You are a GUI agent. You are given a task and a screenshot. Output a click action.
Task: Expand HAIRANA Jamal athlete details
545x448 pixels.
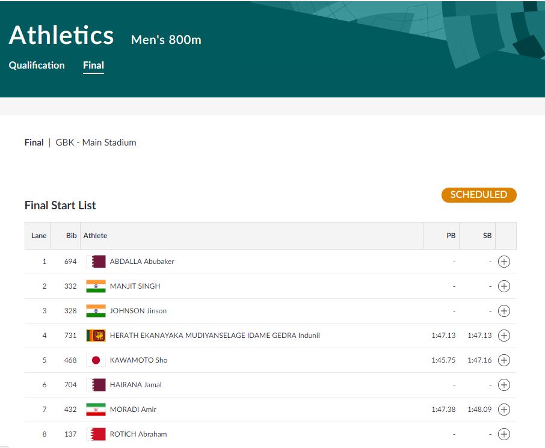[504, 385]
